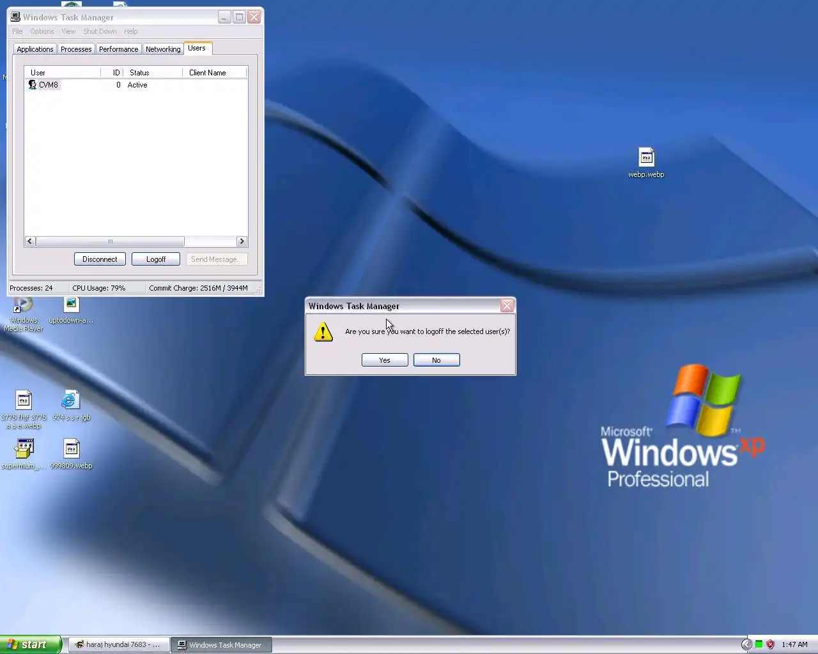Sort by the Client Name column header

coord(214,73)
